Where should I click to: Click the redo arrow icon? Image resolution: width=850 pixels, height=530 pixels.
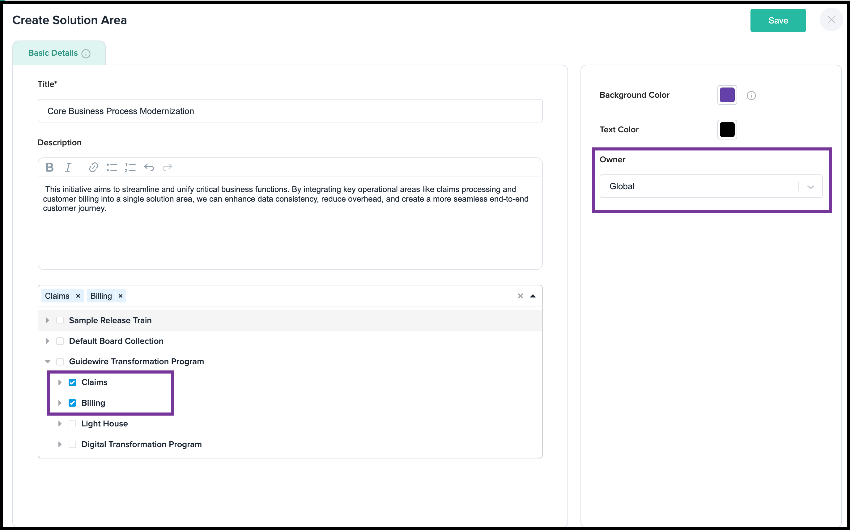click(x=168, y=167)
